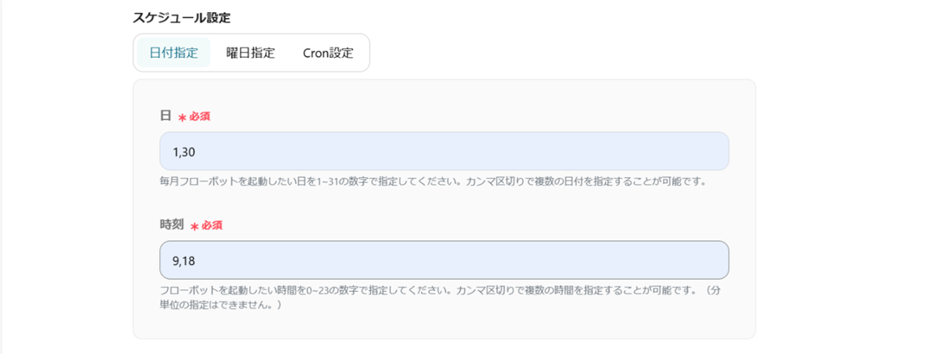Click the 必須 marker next to 日
Viewport: 926px width, 354px height.
(200, 116)
